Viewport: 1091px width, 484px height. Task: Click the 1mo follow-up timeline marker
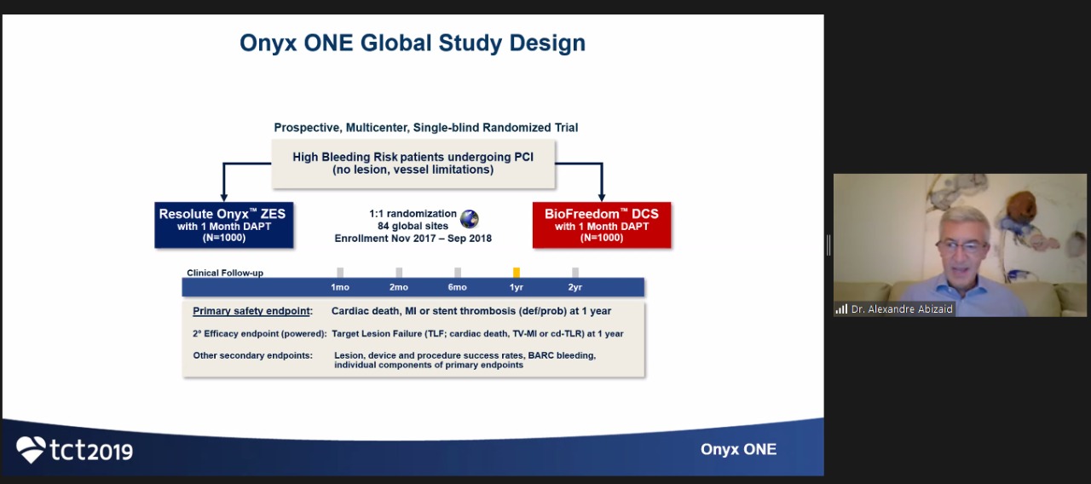coord(340,273)
